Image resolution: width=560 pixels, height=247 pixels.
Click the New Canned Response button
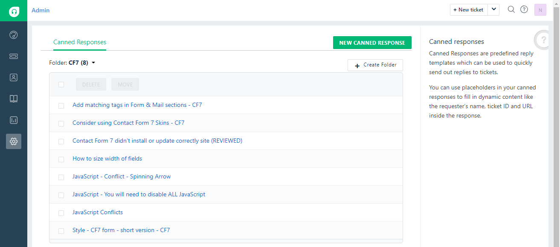click(x=372, y=43)
